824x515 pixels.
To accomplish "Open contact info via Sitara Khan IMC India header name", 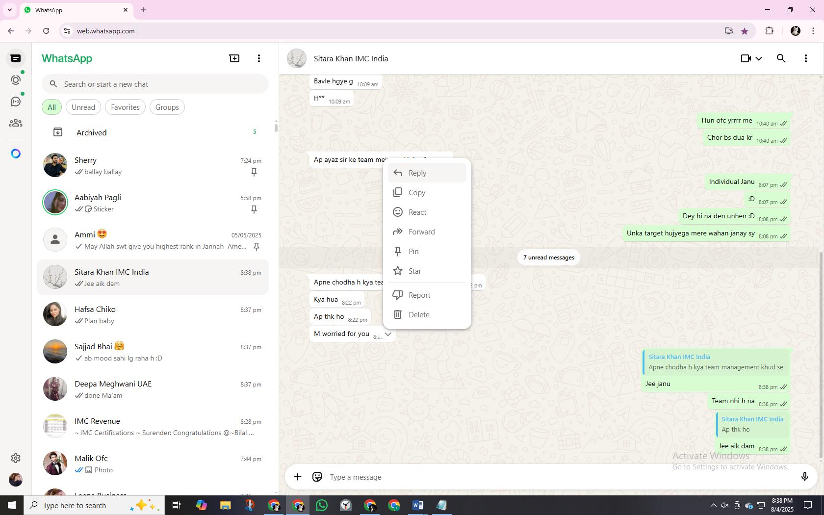I will coord(351,58).
